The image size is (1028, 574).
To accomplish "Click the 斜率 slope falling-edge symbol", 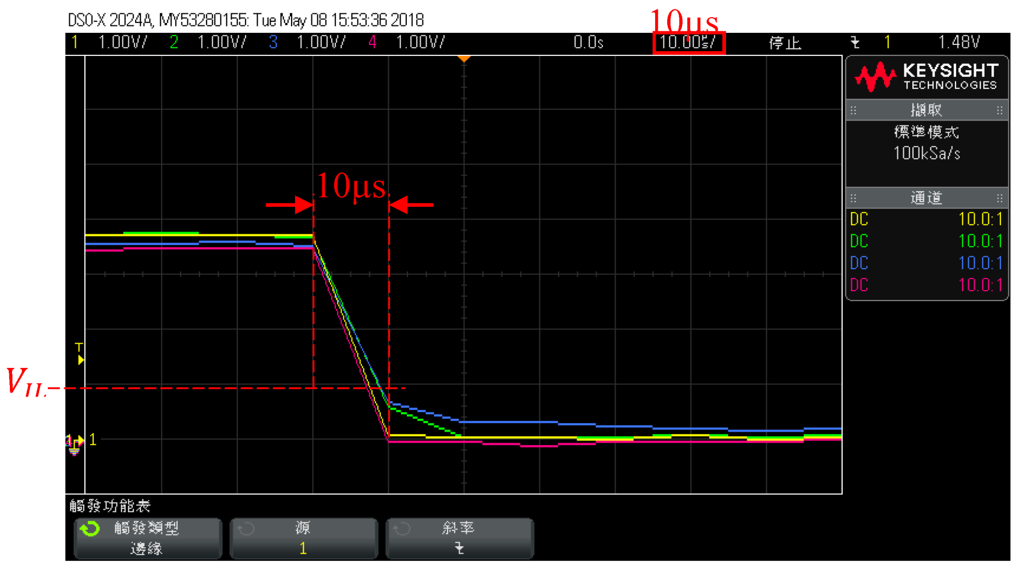I will tap(459, 548).
